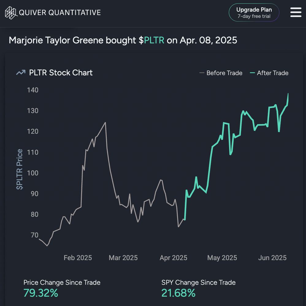Screen dimensions: 306x306
Task: Click the Feb 2025 axis label
Action: (x=78, y=258)
